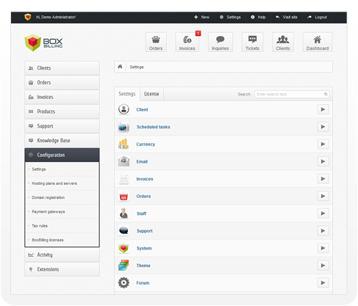The width and height of the screenshot is (358, 306).
Task: Expand the Client settings row arrow
Action: click(x=323, y=109)
